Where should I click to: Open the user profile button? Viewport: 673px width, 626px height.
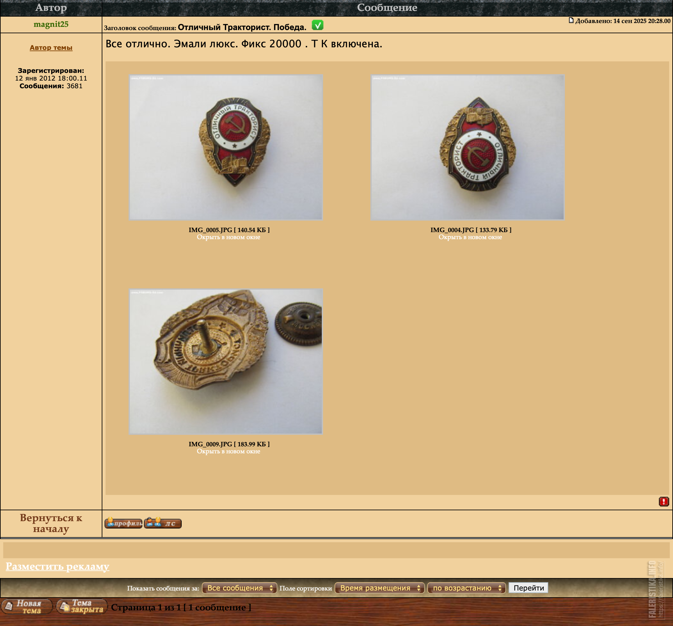pyautogui.click(x=123, y=523)
